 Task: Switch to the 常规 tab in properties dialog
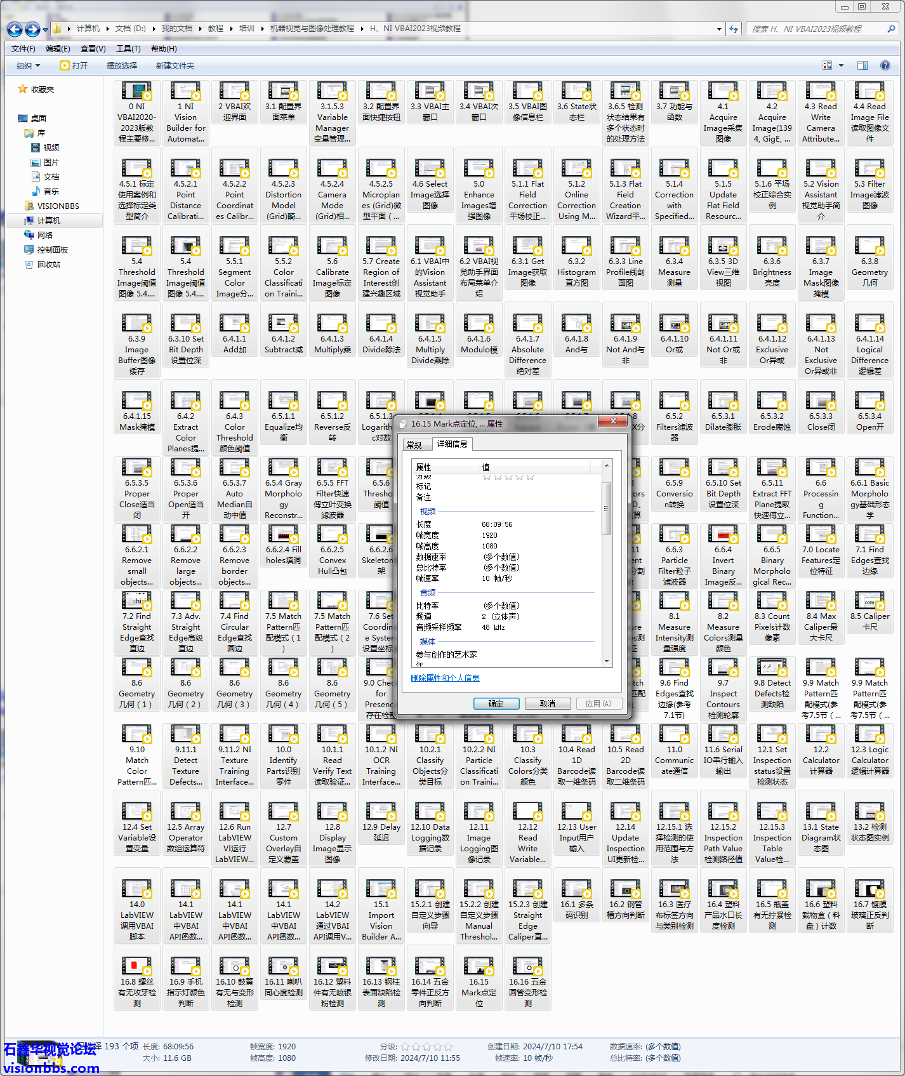pyautogui.click(x=414, y=444)
